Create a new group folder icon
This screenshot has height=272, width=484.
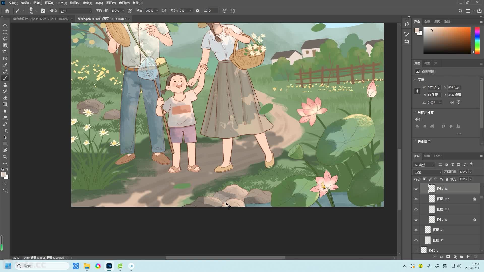[x=462, y=257]
